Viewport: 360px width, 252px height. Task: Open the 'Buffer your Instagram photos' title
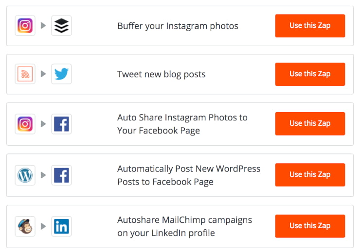pyautogui.click(x=178, y=26)
